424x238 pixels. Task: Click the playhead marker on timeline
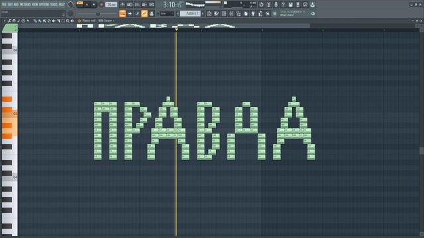176,29
